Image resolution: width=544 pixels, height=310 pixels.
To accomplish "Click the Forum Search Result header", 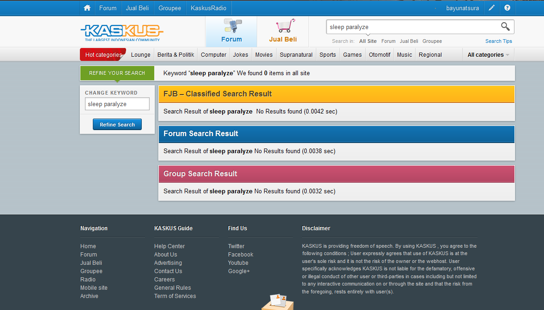I will [x=337, y=134].
